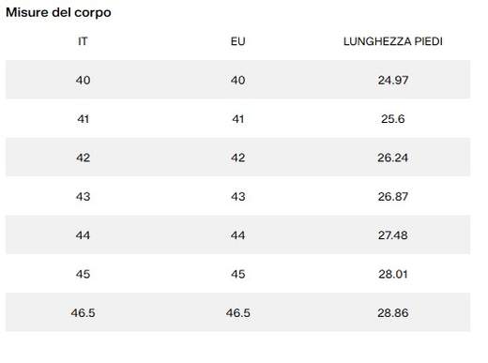488x363 pixels.
Task: Select IT size 44 cell
Action: [83, 235]
